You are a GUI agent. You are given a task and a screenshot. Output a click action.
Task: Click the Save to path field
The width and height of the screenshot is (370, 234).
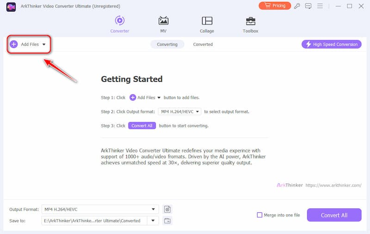coord(94,221)
